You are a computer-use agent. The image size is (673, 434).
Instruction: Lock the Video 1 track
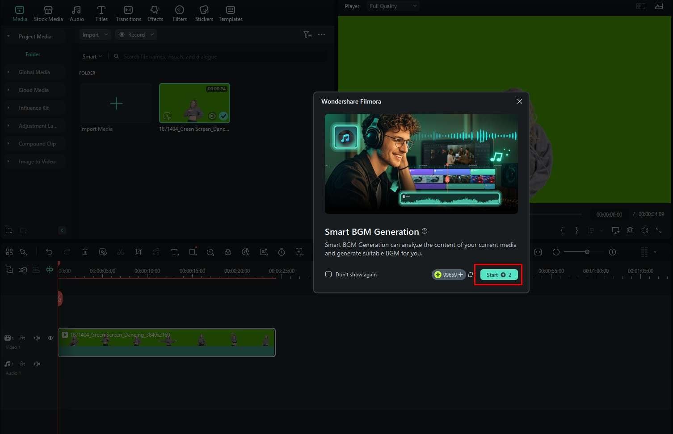pos(23,338)
